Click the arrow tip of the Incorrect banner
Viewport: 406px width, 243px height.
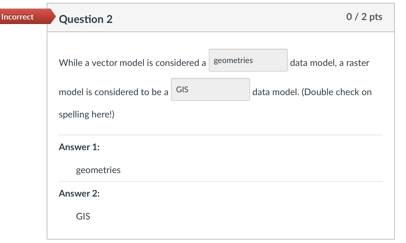pos(54,17)
